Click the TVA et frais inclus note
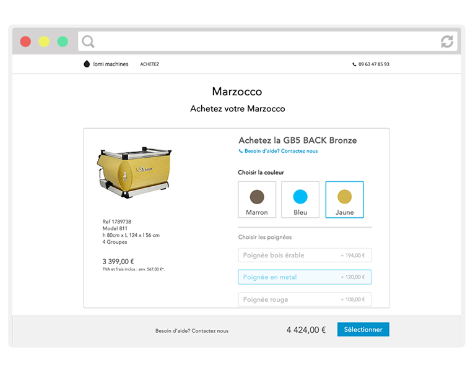Image resolution: width=473 pixels, height=370 pixels. coord(134,269)
